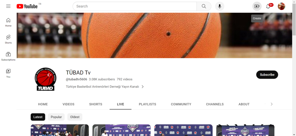Screen dimensions: 296x136
Task: Switch to the SHORTS tab
Action: (x=96, y=104)
